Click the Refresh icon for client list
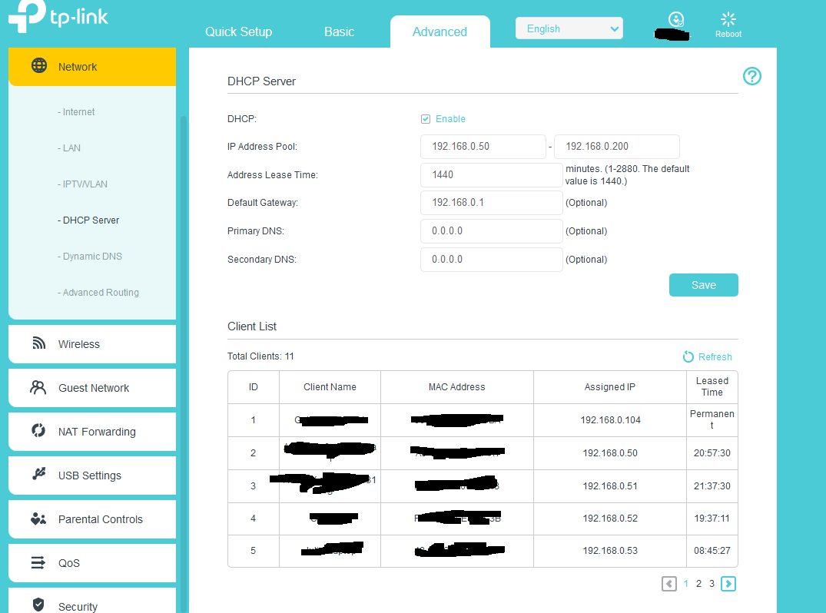The width and height of the screenshot is (826, 613). click(x=688, y=356)
